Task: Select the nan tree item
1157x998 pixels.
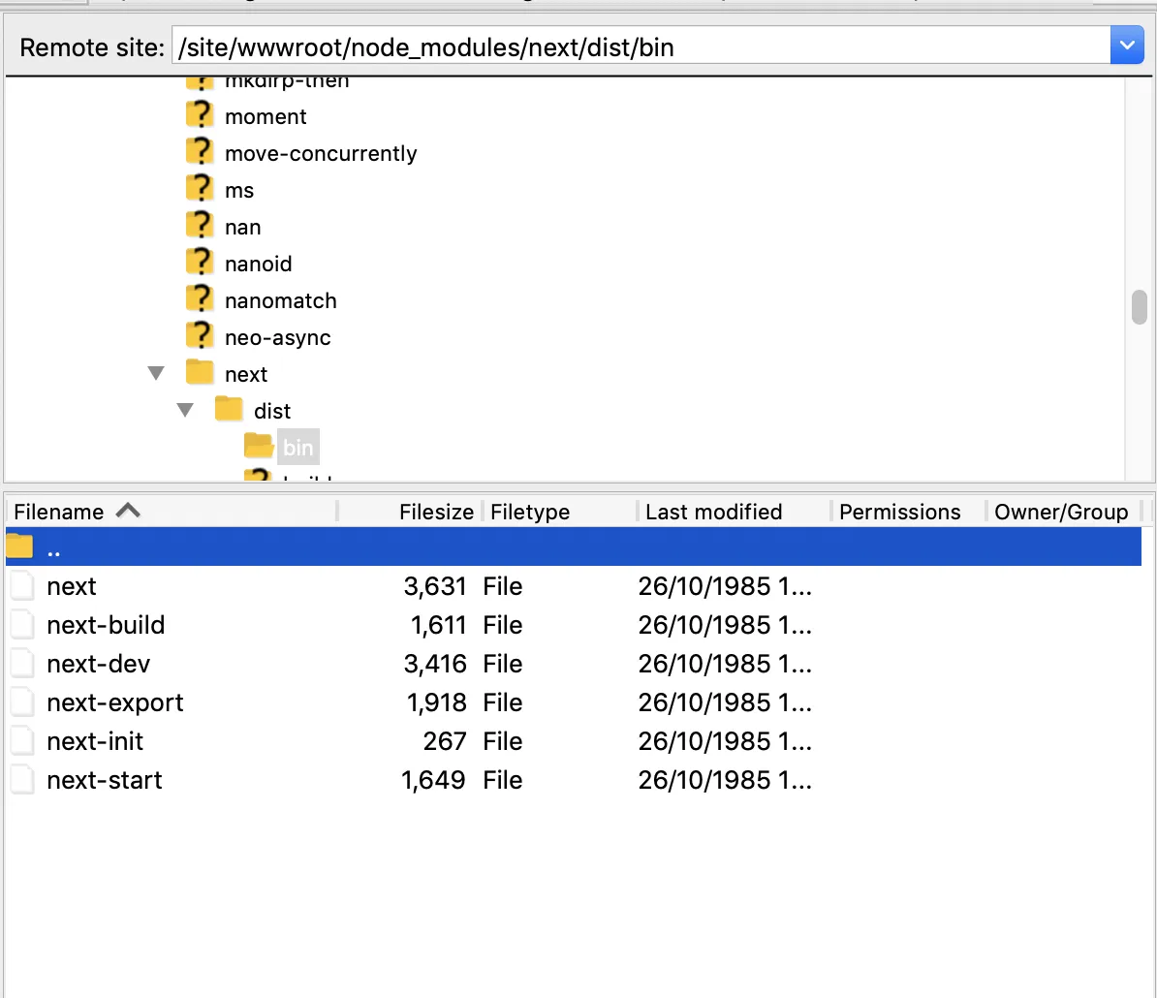Action: (x=243, y=227)
